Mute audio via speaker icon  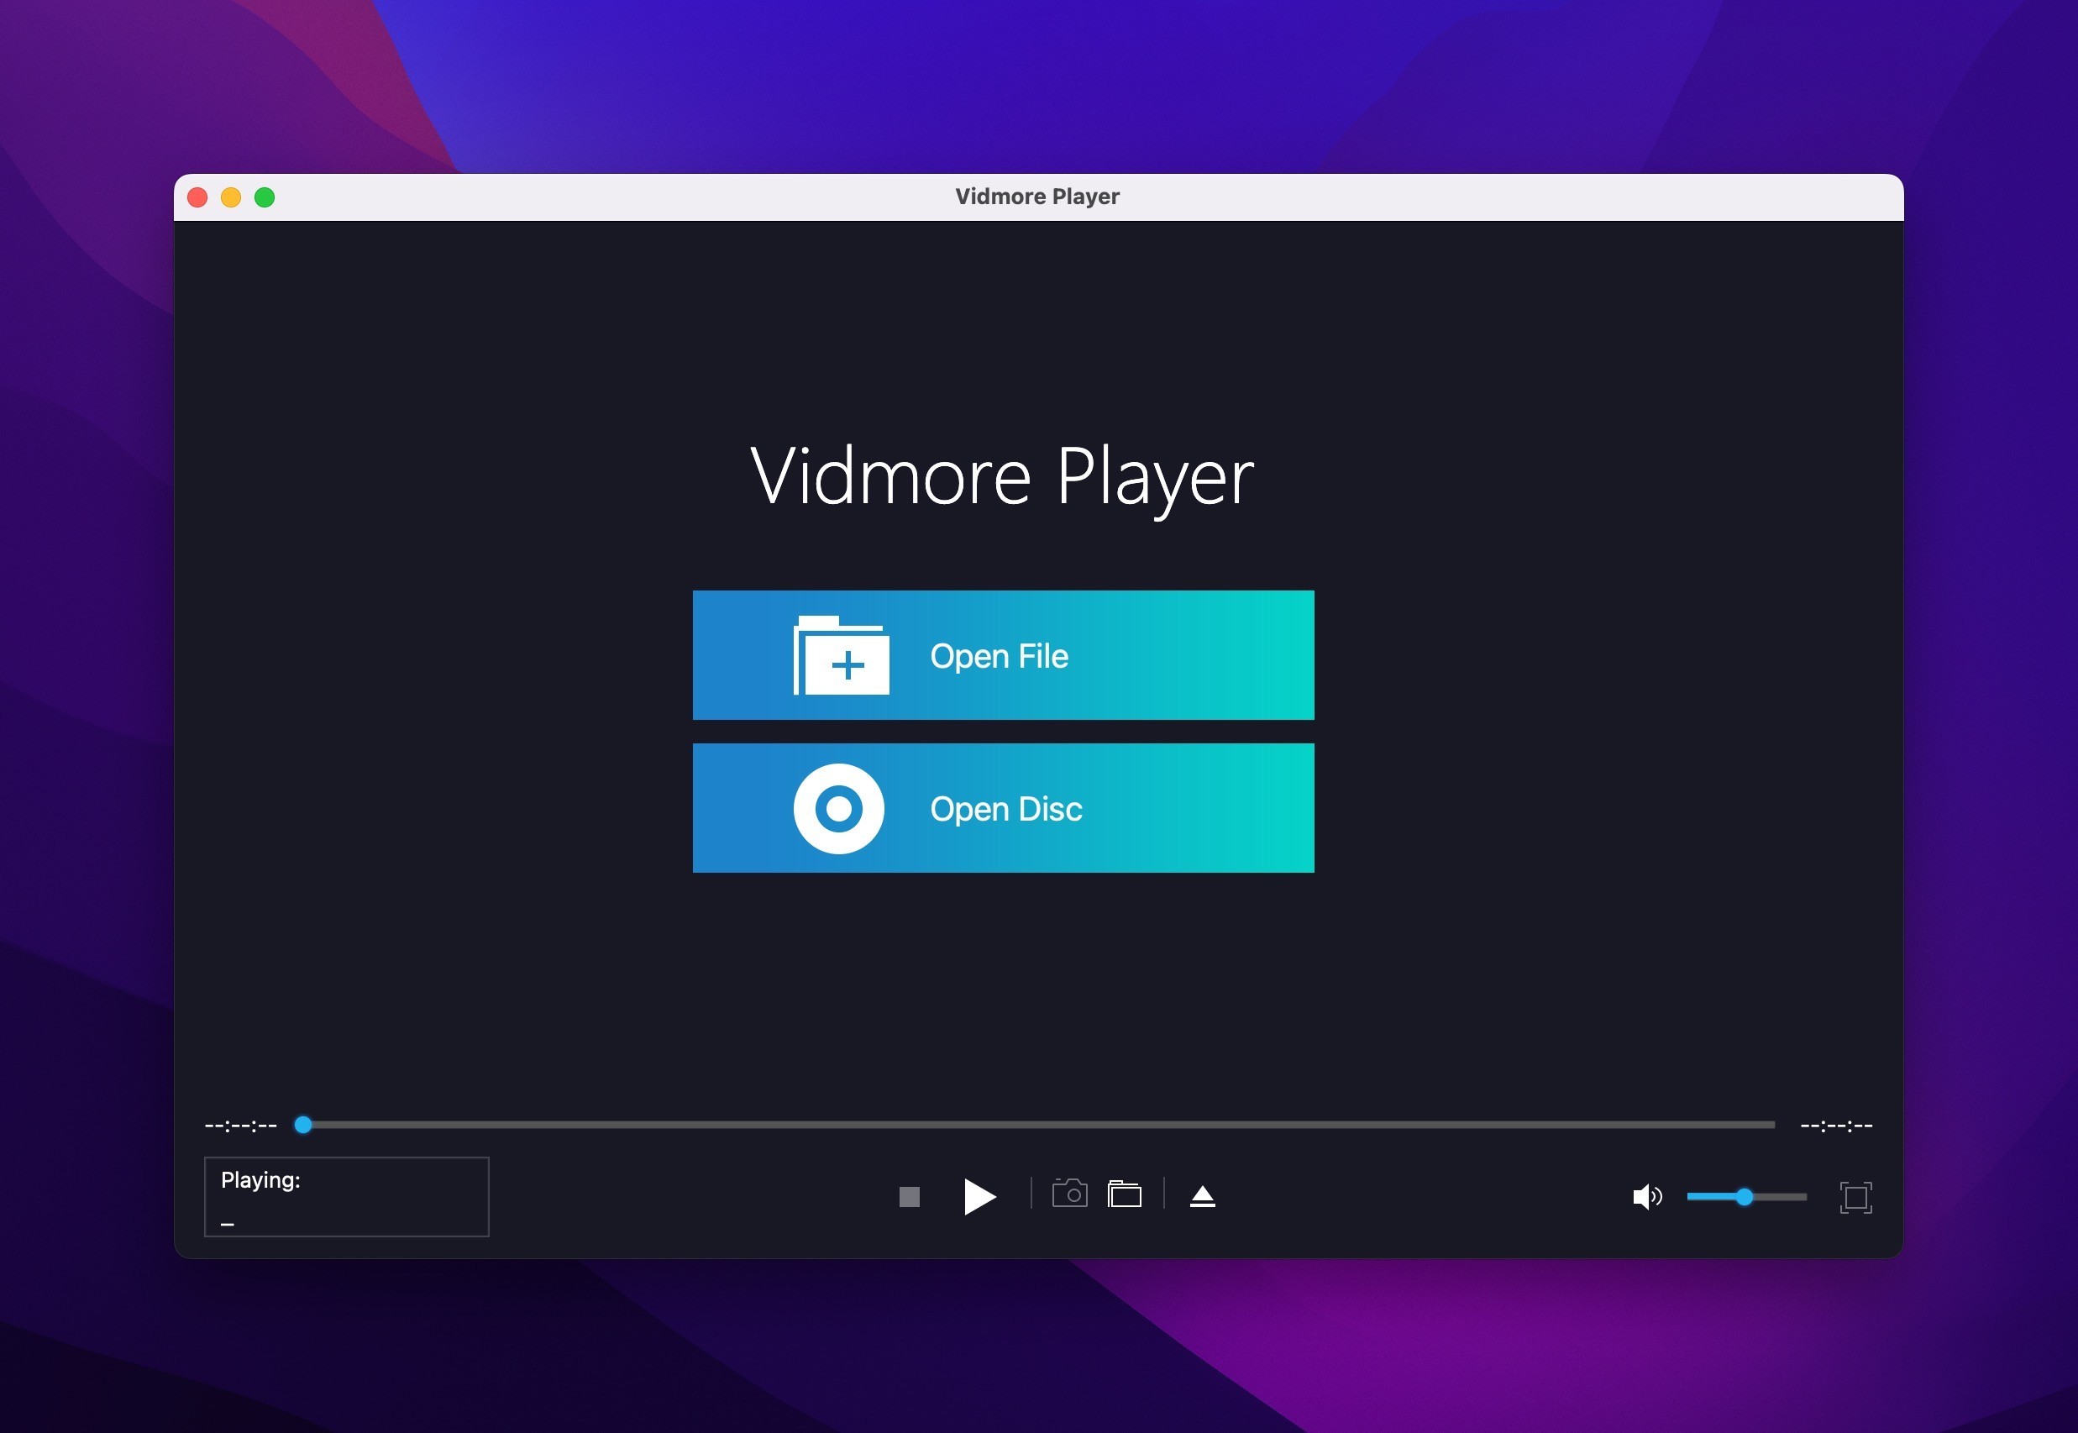[1646, 1197]
